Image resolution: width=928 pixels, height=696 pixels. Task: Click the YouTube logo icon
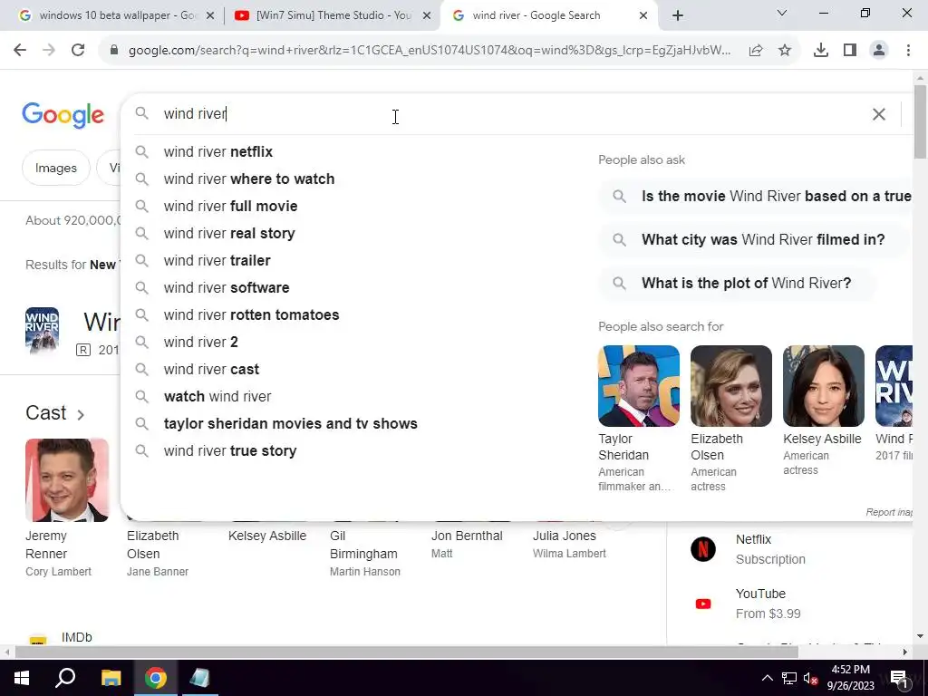coord(703,604)
